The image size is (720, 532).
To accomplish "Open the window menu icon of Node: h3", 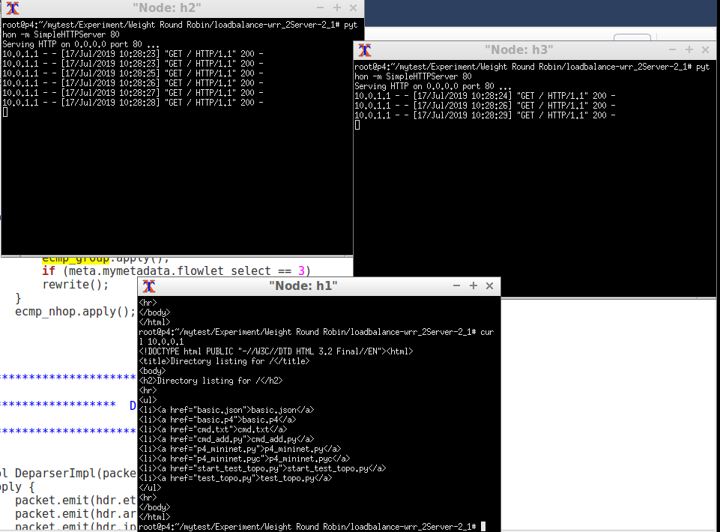I will (365, 50).
